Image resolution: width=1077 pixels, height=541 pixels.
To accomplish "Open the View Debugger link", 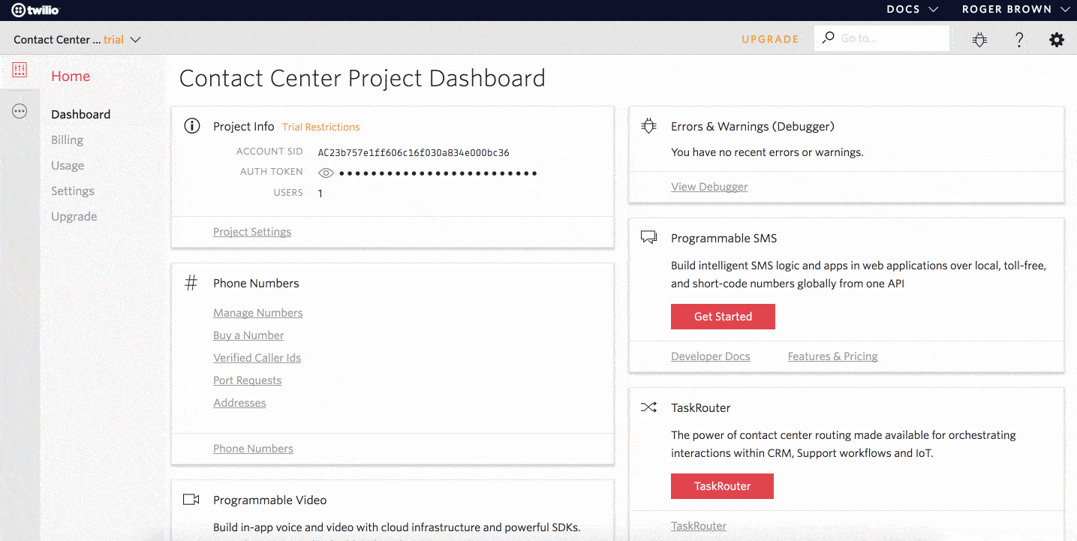I will point(709,187).
